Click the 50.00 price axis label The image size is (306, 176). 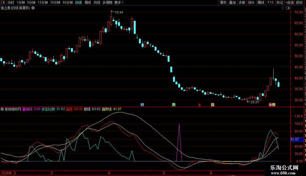click(298, 56)
